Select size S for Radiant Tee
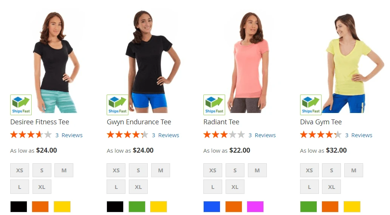The width and height of the screenshot is (390, 215). (x=235, y=170)
